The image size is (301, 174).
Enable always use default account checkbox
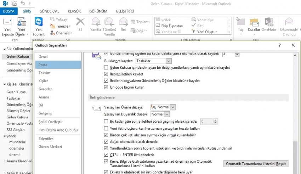106,128
